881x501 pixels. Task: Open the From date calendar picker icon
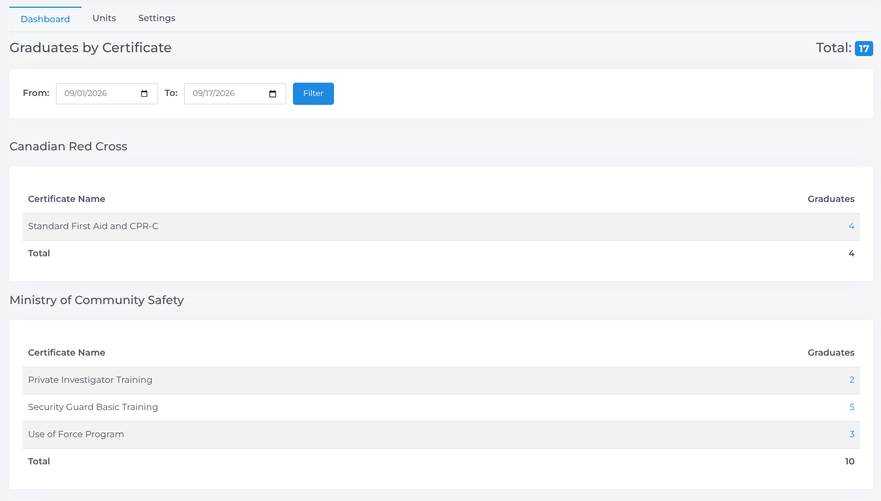(x=144, y=94)
